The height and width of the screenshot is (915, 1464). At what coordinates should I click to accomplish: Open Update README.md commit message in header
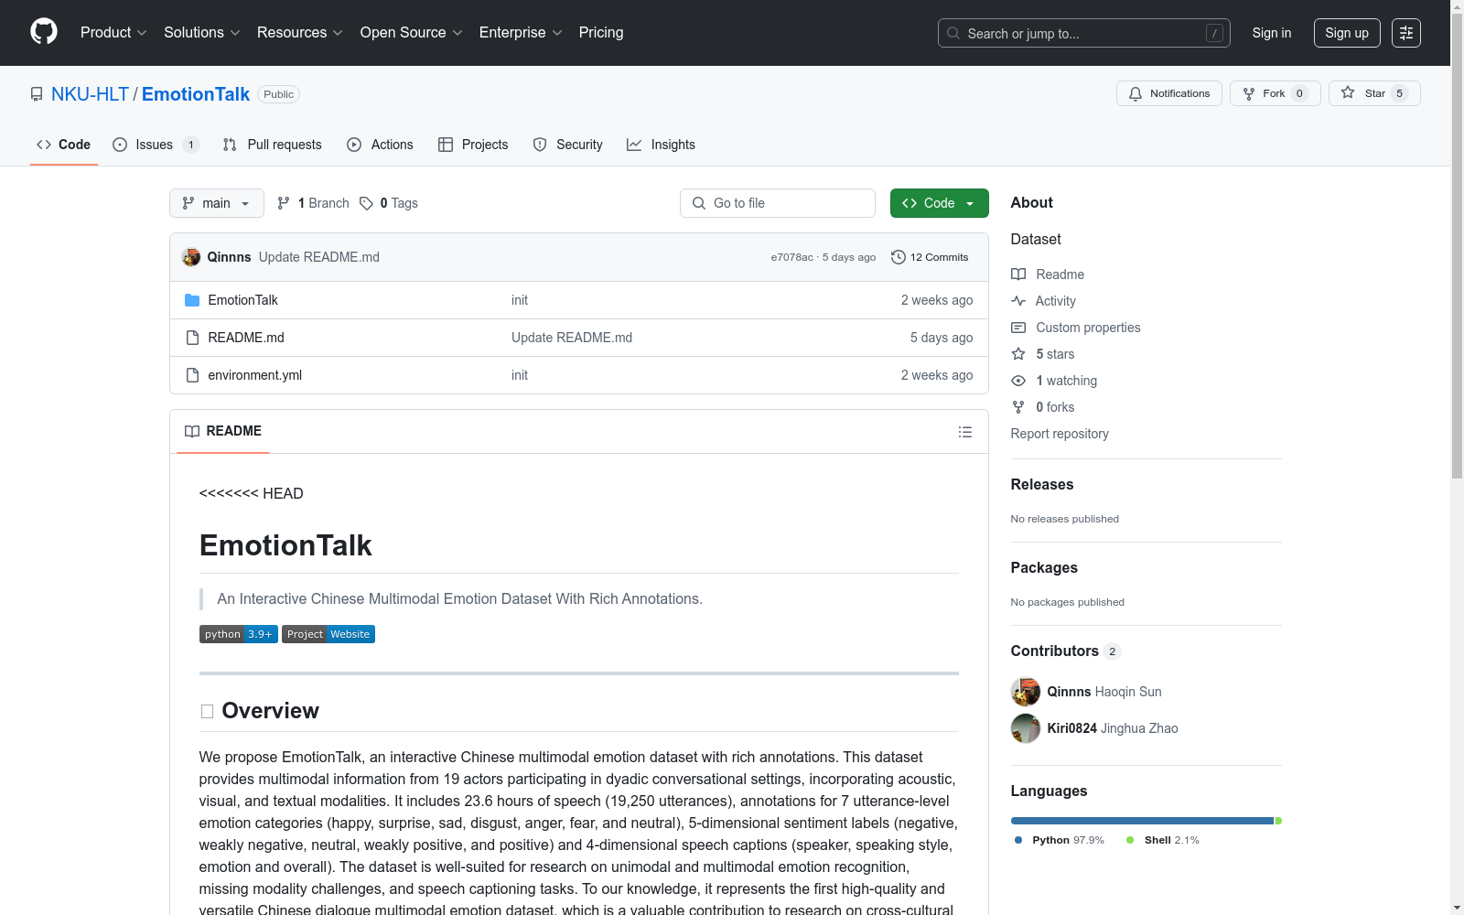[x=319, y=257]
